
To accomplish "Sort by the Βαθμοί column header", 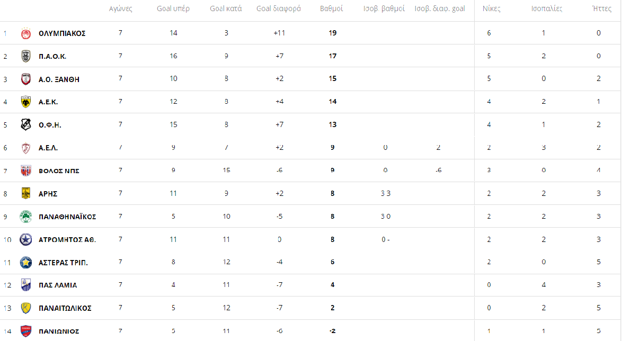I will click(332, 9).
